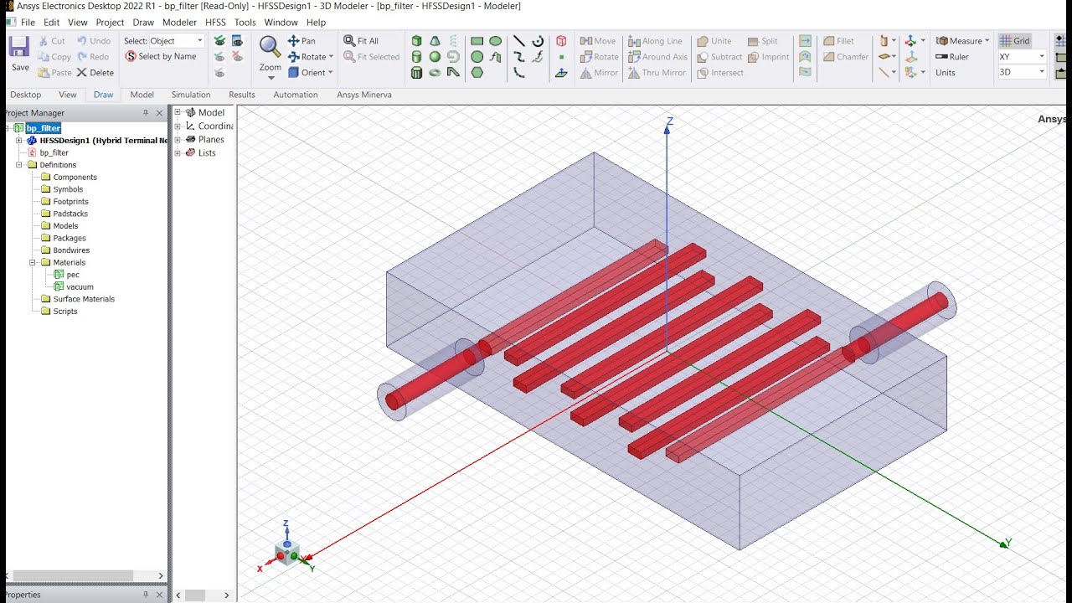Viewport: 1072px width, 603px height.
Task: Toggle the Grid display button
Action: (1014, 41)
